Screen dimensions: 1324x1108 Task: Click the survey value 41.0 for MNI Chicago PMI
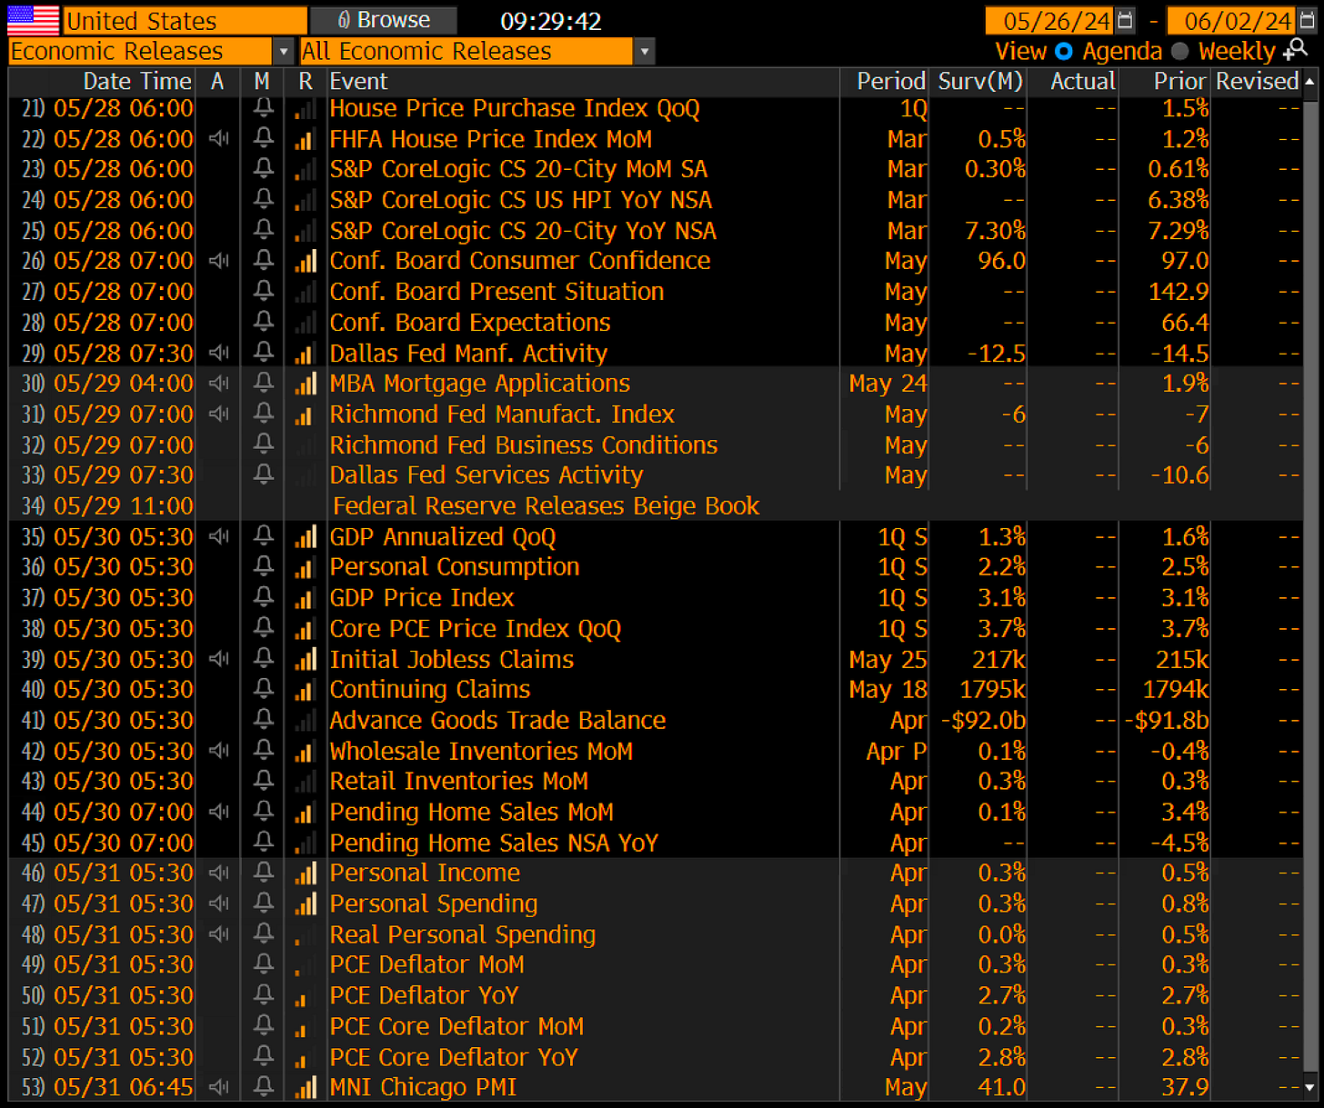tap(1001, 1087)
